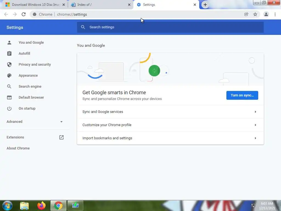Click the taskbar clock showing 6:03 AM
The image size is (281, 211).
[267, 206]
